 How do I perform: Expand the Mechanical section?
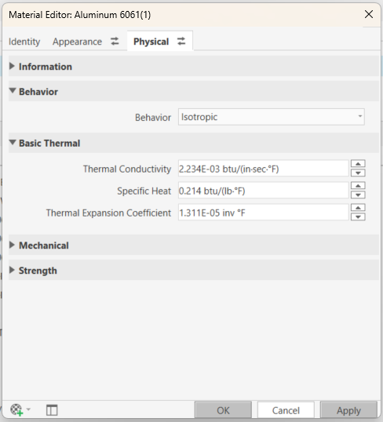tap(194, 245)
